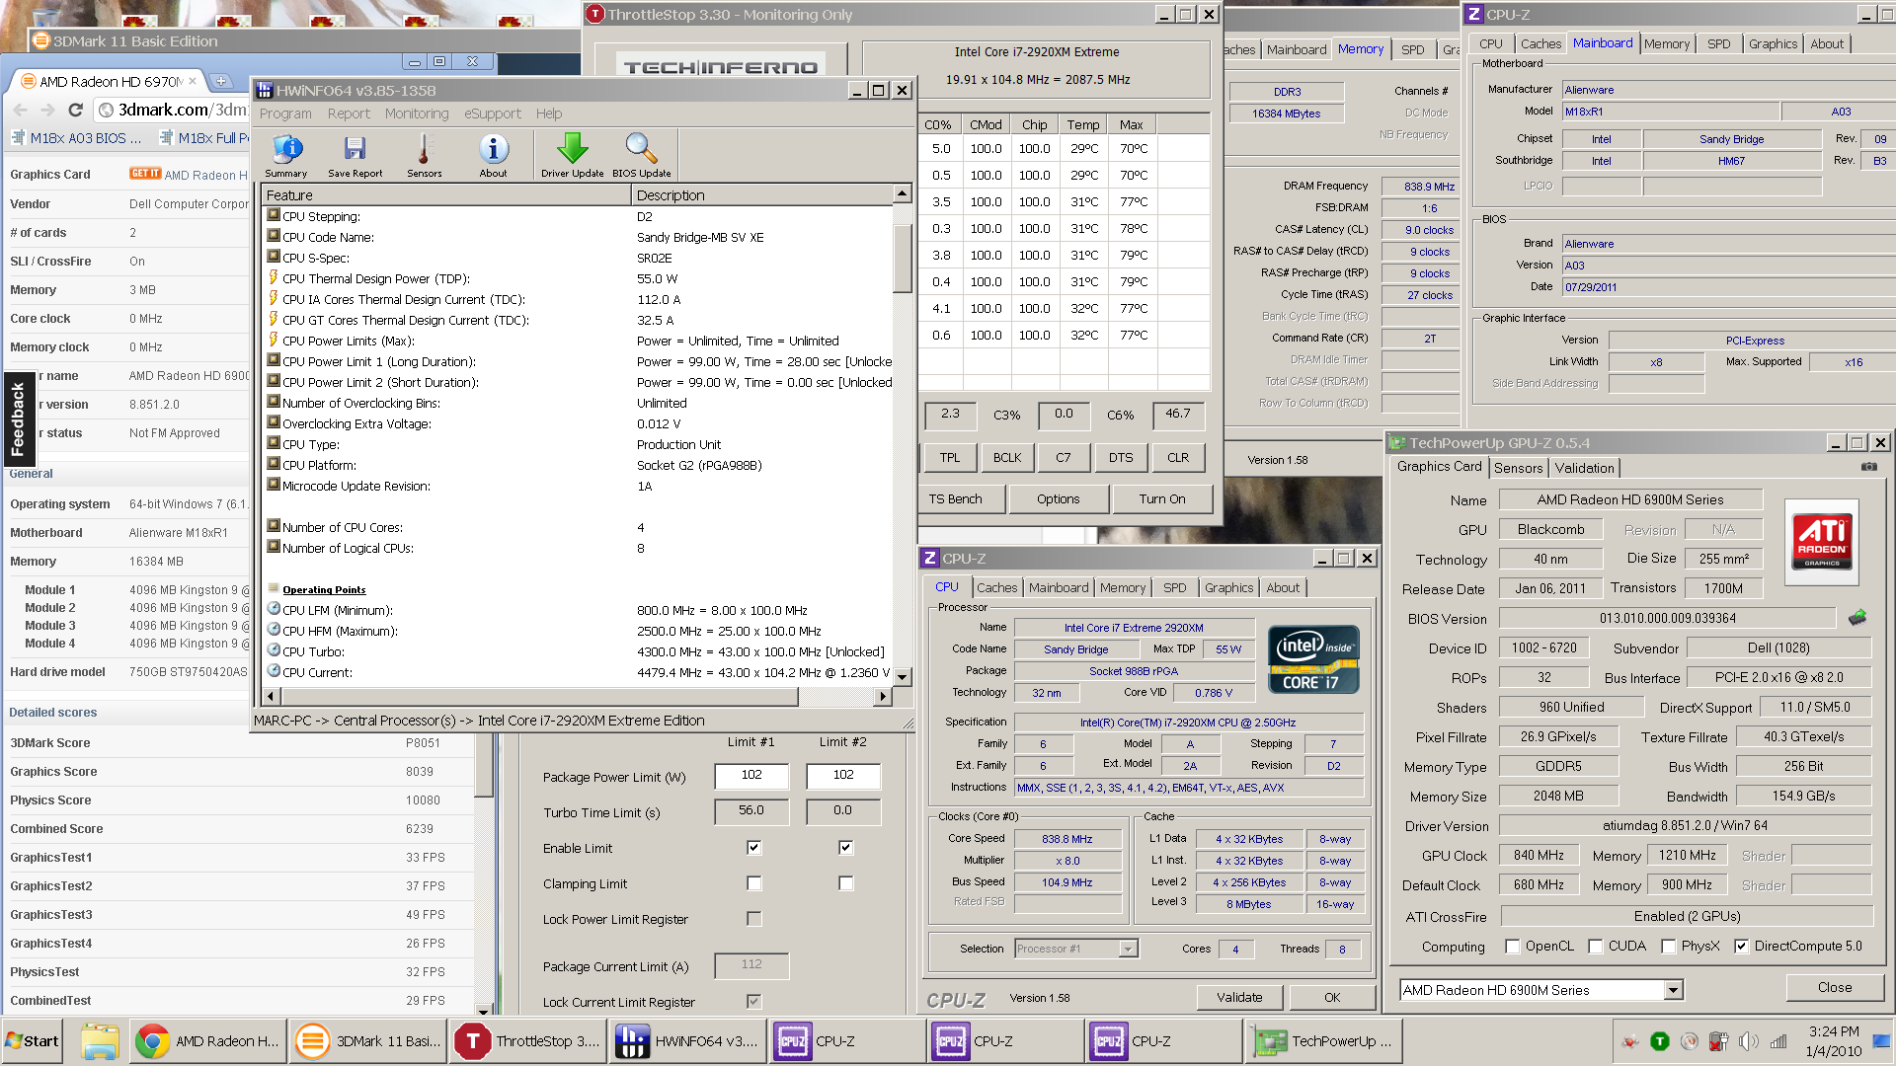
Task: Switch to Chrome AMD Radeon taskbar item
Action: pos(208,1041)
